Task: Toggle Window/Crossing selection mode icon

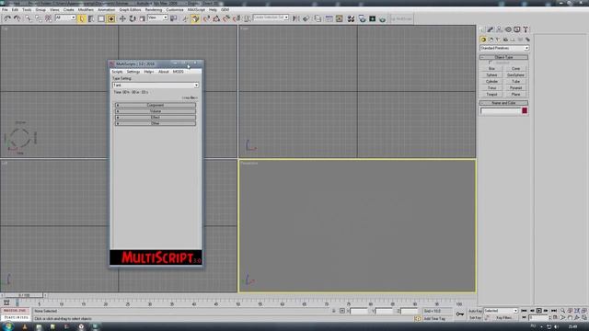Action: (x=111, y=18)
